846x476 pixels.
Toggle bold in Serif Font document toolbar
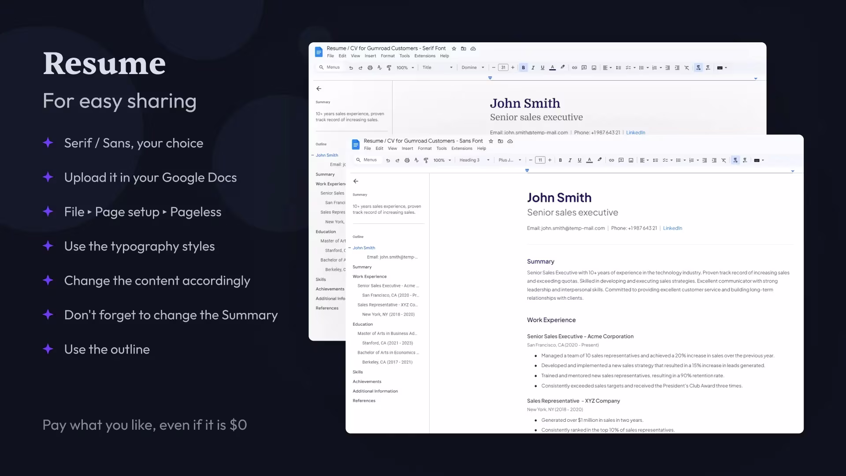[x=523, y=68]
